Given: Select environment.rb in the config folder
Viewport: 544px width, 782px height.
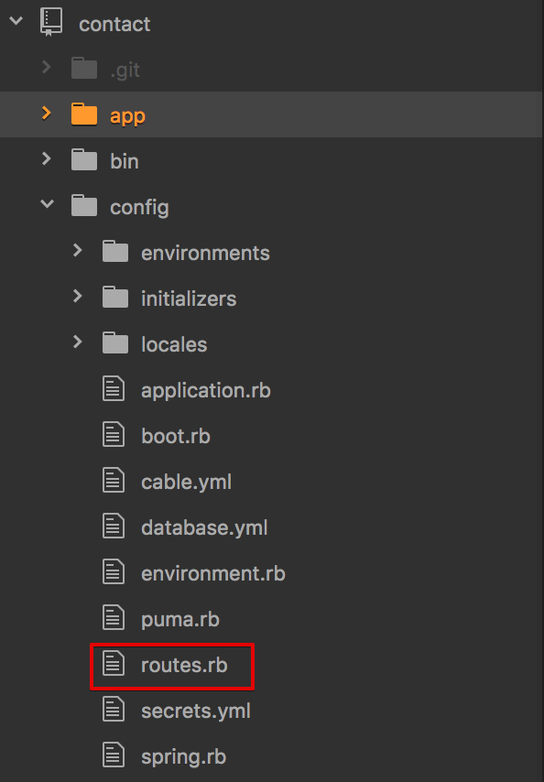Looking at the screenshot, I should (x=212, y=573).
